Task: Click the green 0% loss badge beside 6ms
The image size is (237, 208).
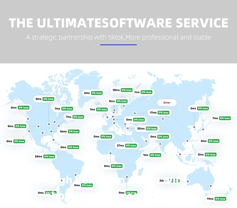Action: 97,93
